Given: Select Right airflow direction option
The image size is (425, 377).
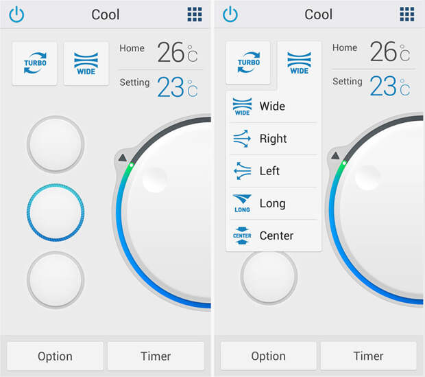Looking at the screenshot, I should click(274, 139).
